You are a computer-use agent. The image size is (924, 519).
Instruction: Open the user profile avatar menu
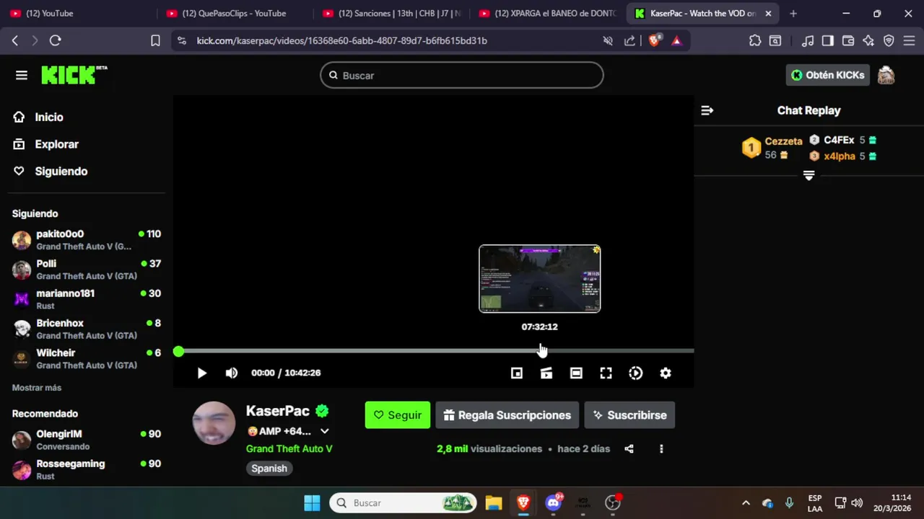pos(886,75)
